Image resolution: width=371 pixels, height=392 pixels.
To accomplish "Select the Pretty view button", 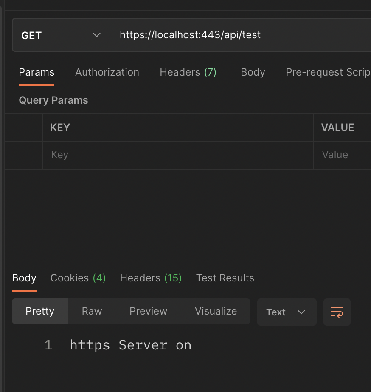I will tap(40, 311).
